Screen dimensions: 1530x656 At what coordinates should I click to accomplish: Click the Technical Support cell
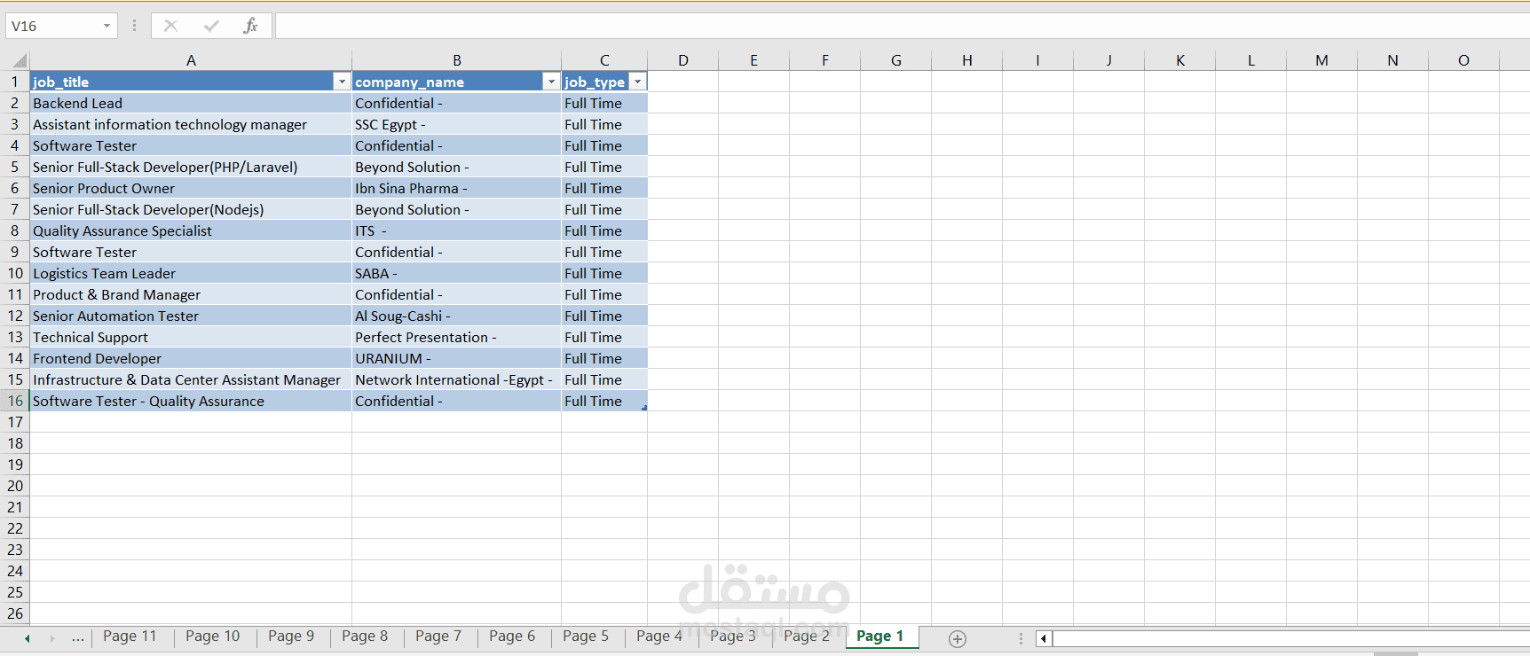tap(191, 337)
